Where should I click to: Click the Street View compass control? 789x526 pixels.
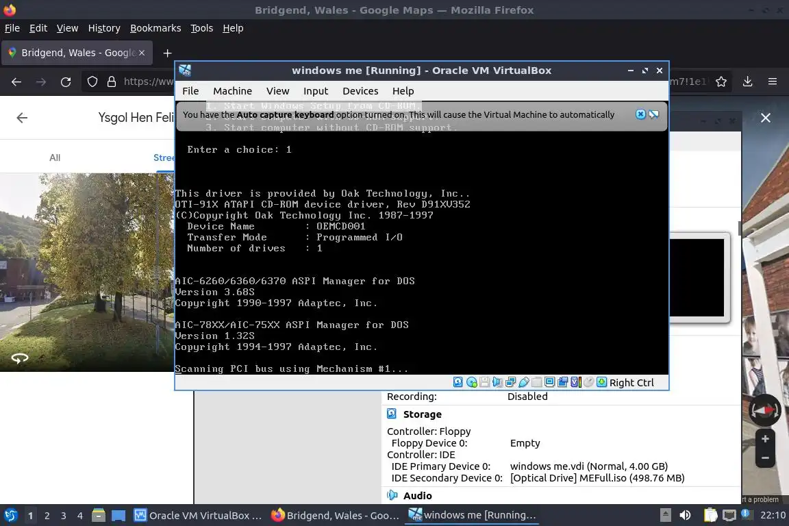[765, 410]
